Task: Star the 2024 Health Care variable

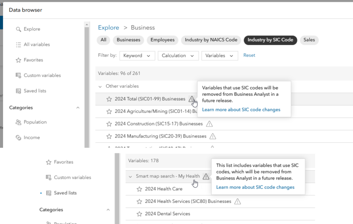Action: [x=139, y=189]
